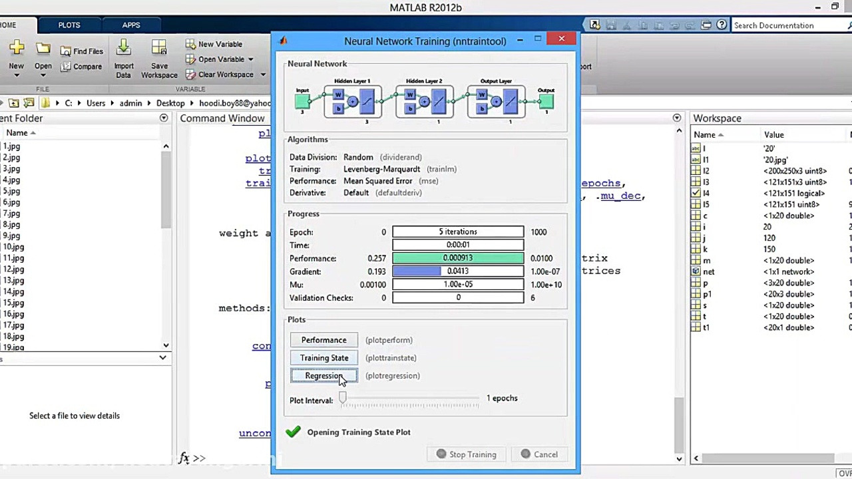Expand the Clear Workspace dropdown arrow
Image resolution: width=852 pixels, height=479 pixels.
click(262, 75)
